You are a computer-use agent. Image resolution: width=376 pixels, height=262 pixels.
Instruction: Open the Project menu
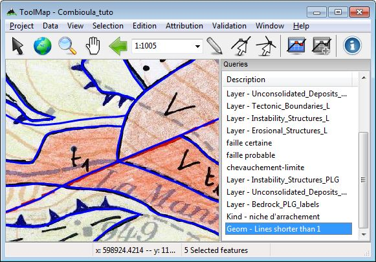[x=21, y=26]
